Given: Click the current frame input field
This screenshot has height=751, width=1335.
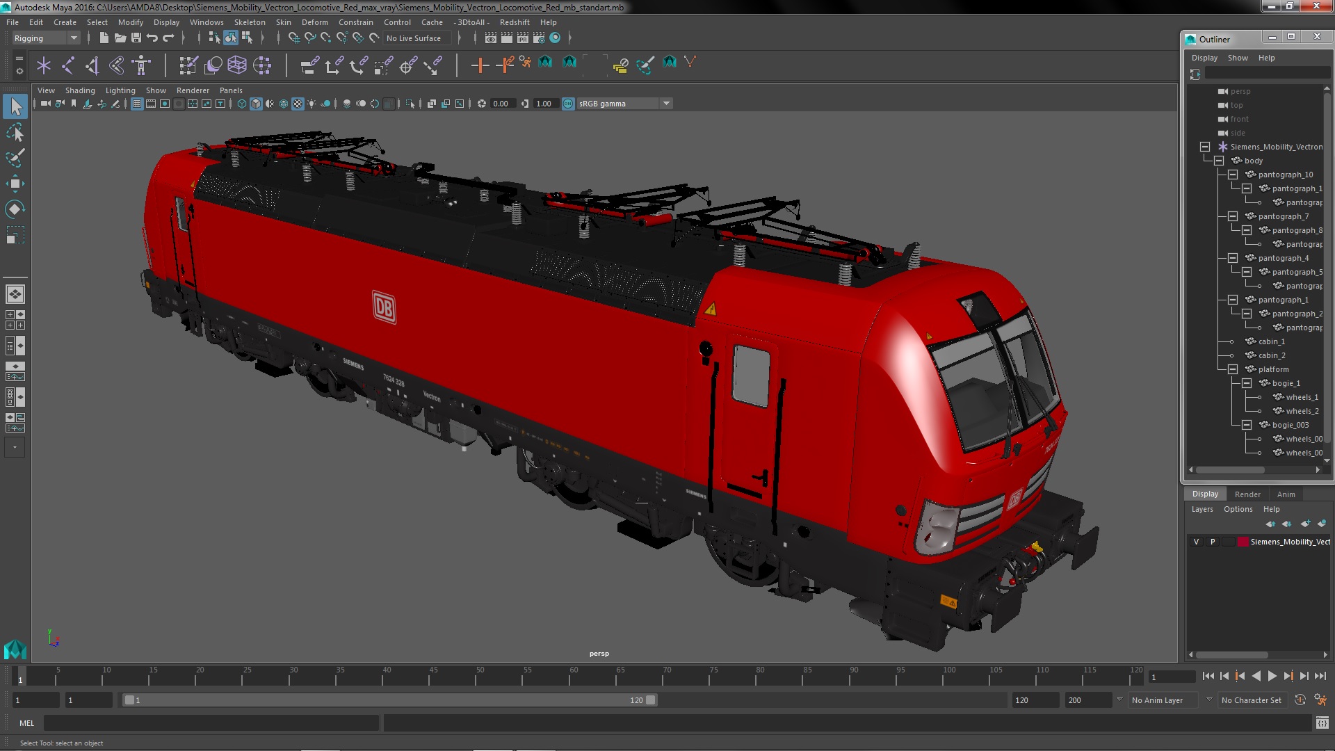Looking at the screenshot, I should [x=1172, y=677].
